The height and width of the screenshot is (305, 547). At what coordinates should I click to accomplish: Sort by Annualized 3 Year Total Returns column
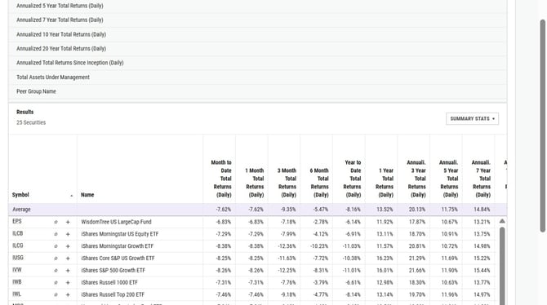coord(416,179)
